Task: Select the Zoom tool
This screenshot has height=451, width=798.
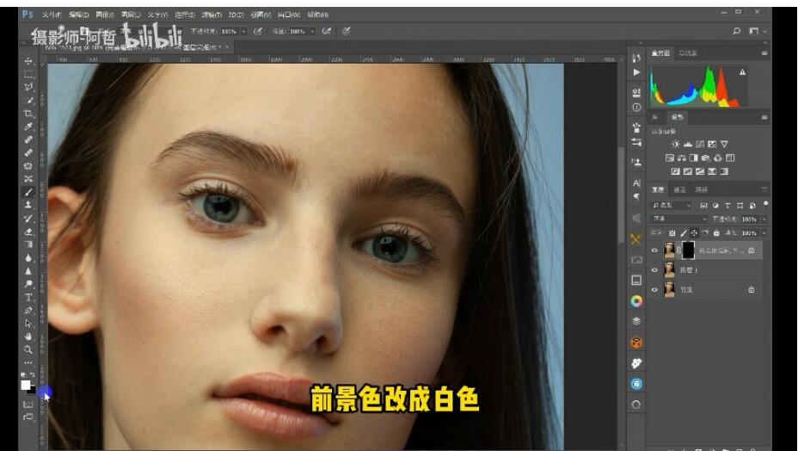Action: (x=28, y=350)
